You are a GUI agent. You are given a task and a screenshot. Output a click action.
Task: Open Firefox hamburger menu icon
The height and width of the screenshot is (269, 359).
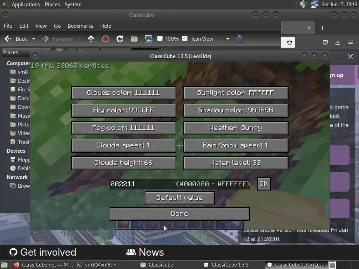coord(351,42)
